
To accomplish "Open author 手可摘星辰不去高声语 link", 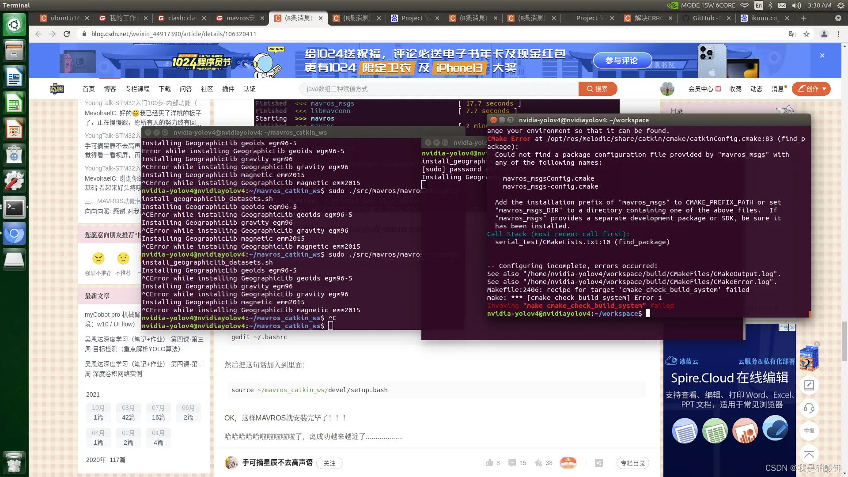I will tap(277, 462).
